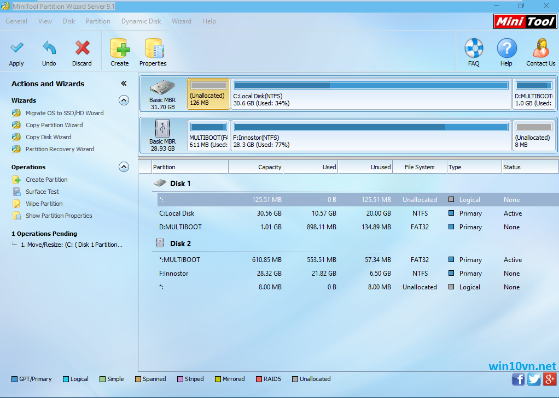Viewport: 559px width, 398px height.
Task: Select the D:MULTIBOOT partition row
Action: pos(358,227)
